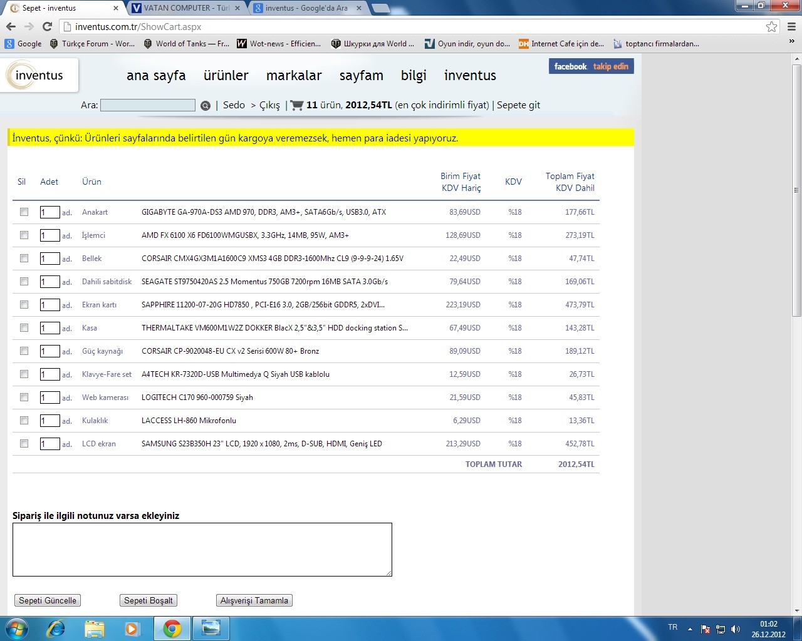Click quantity field for LCD ekran row
Viewport: 802px width, 641px height.
pyautogui.click(x=50, y=444)
